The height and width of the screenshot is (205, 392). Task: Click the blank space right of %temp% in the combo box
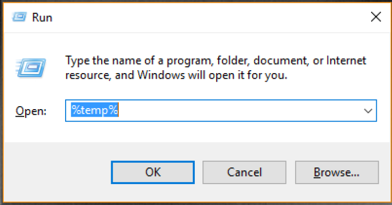[240, 111]
